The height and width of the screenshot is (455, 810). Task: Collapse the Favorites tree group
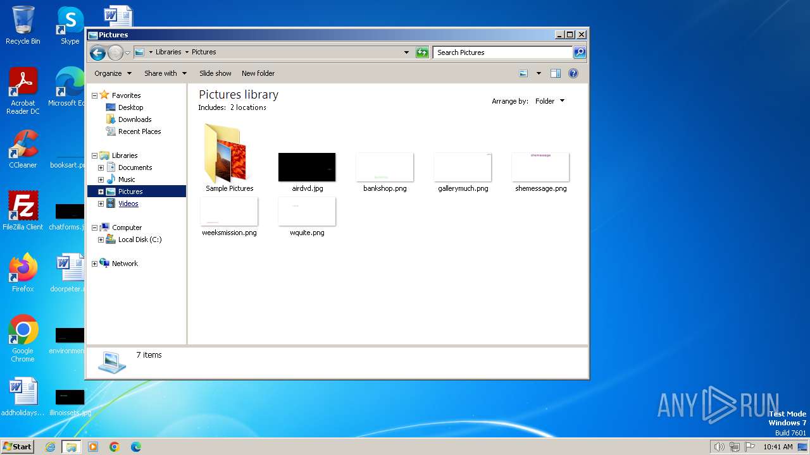pyautogui.click(x=95, y=95)
